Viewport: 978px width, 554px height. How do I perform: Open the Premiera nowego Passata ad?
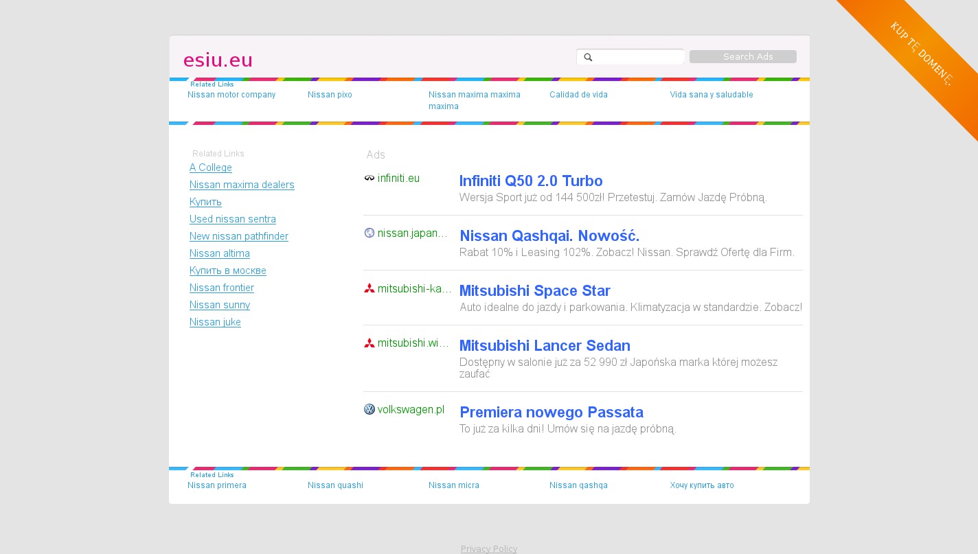[x=551, y=413]
